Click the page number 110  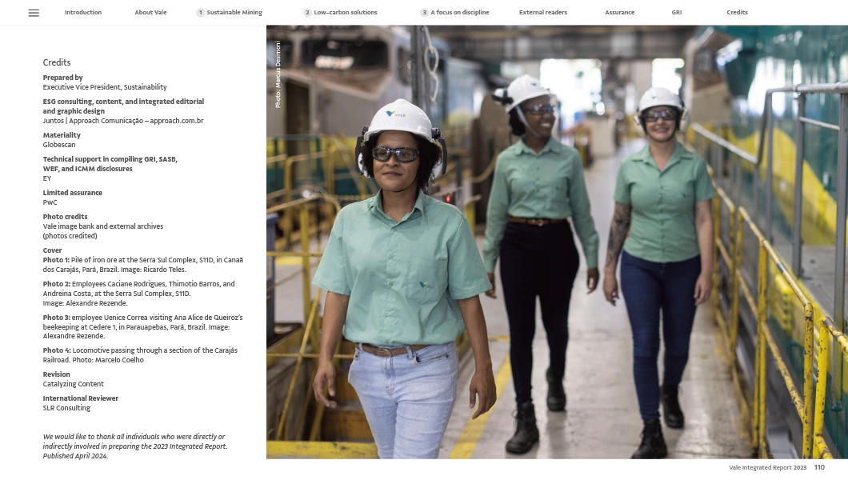[819, 467]
